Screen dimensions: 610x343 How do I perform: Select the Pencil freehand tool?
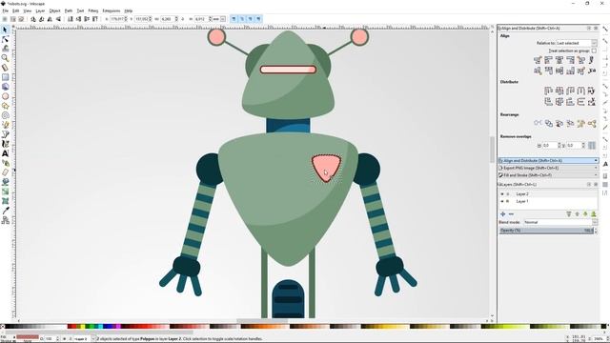(5, 125)
